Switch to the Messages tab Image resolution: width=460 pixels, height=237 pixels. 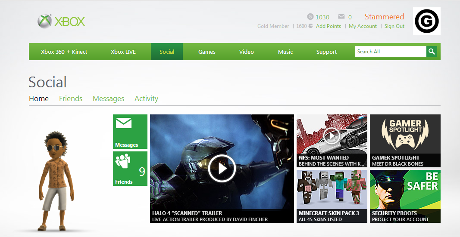[x=108, y=99]
